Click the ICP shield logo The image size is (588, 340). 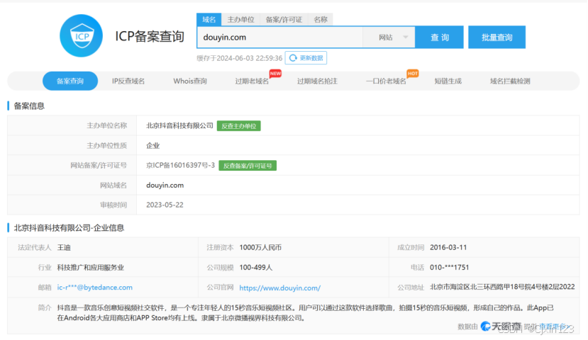pyautogui.click(x=81, y=36)
